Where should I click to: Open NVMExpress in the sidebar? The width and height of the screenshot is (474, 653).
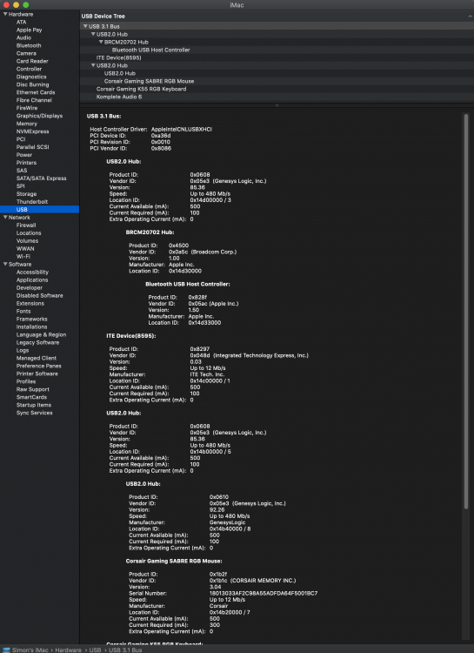[x=32, y=131]
